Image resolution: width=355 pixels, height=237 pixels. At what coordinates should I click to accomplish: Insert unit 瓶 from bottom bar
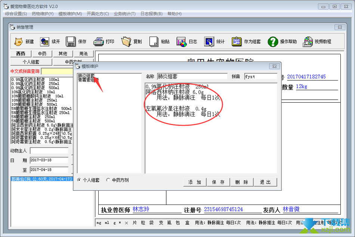(x=169, y=223)
